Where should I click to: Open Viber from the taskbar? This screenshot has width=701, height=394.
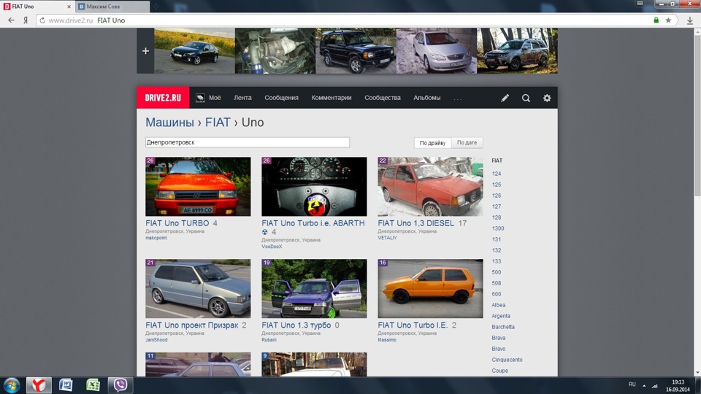(x=120, y=385)
